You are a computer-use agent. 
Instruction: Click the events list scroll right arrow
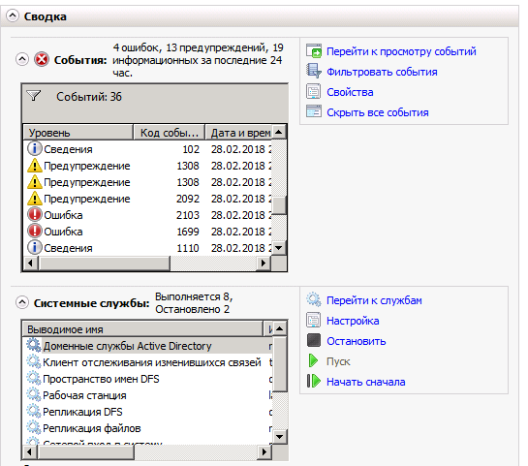click(x=264, y=263)
